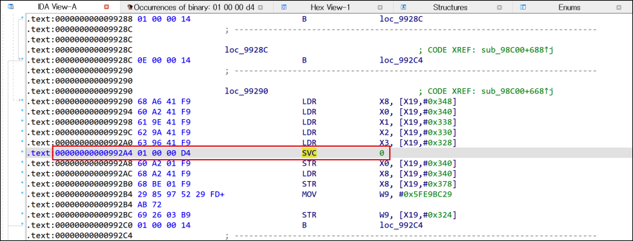
Task: Click hex bytes 63 96 41 F9
Action: click(164, 142)
